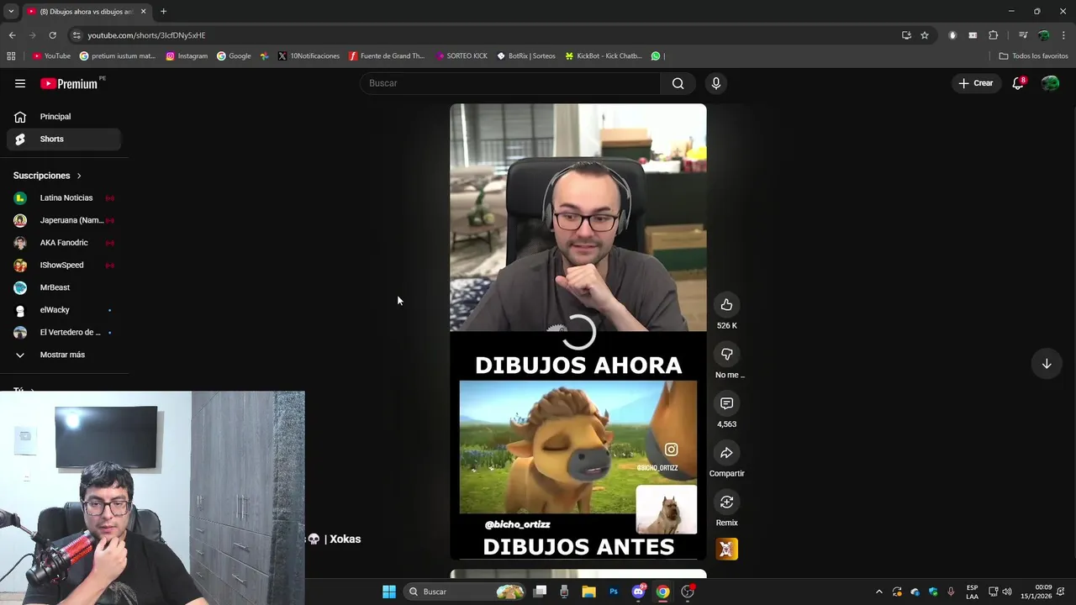Open the pretium iustum mat... bookmark
The height and width of the screenshot is (605, 1076).
click(118, 56)
